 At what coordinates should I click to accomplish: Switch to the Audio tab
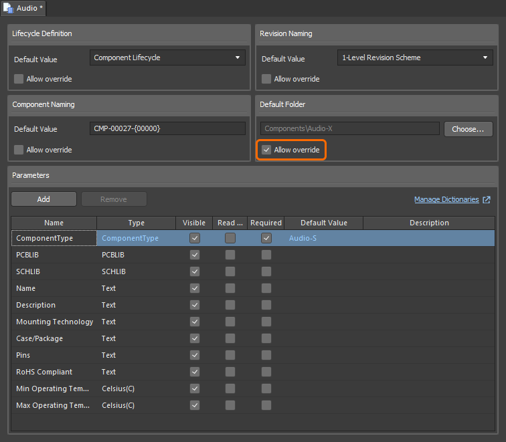pos(27,8)
